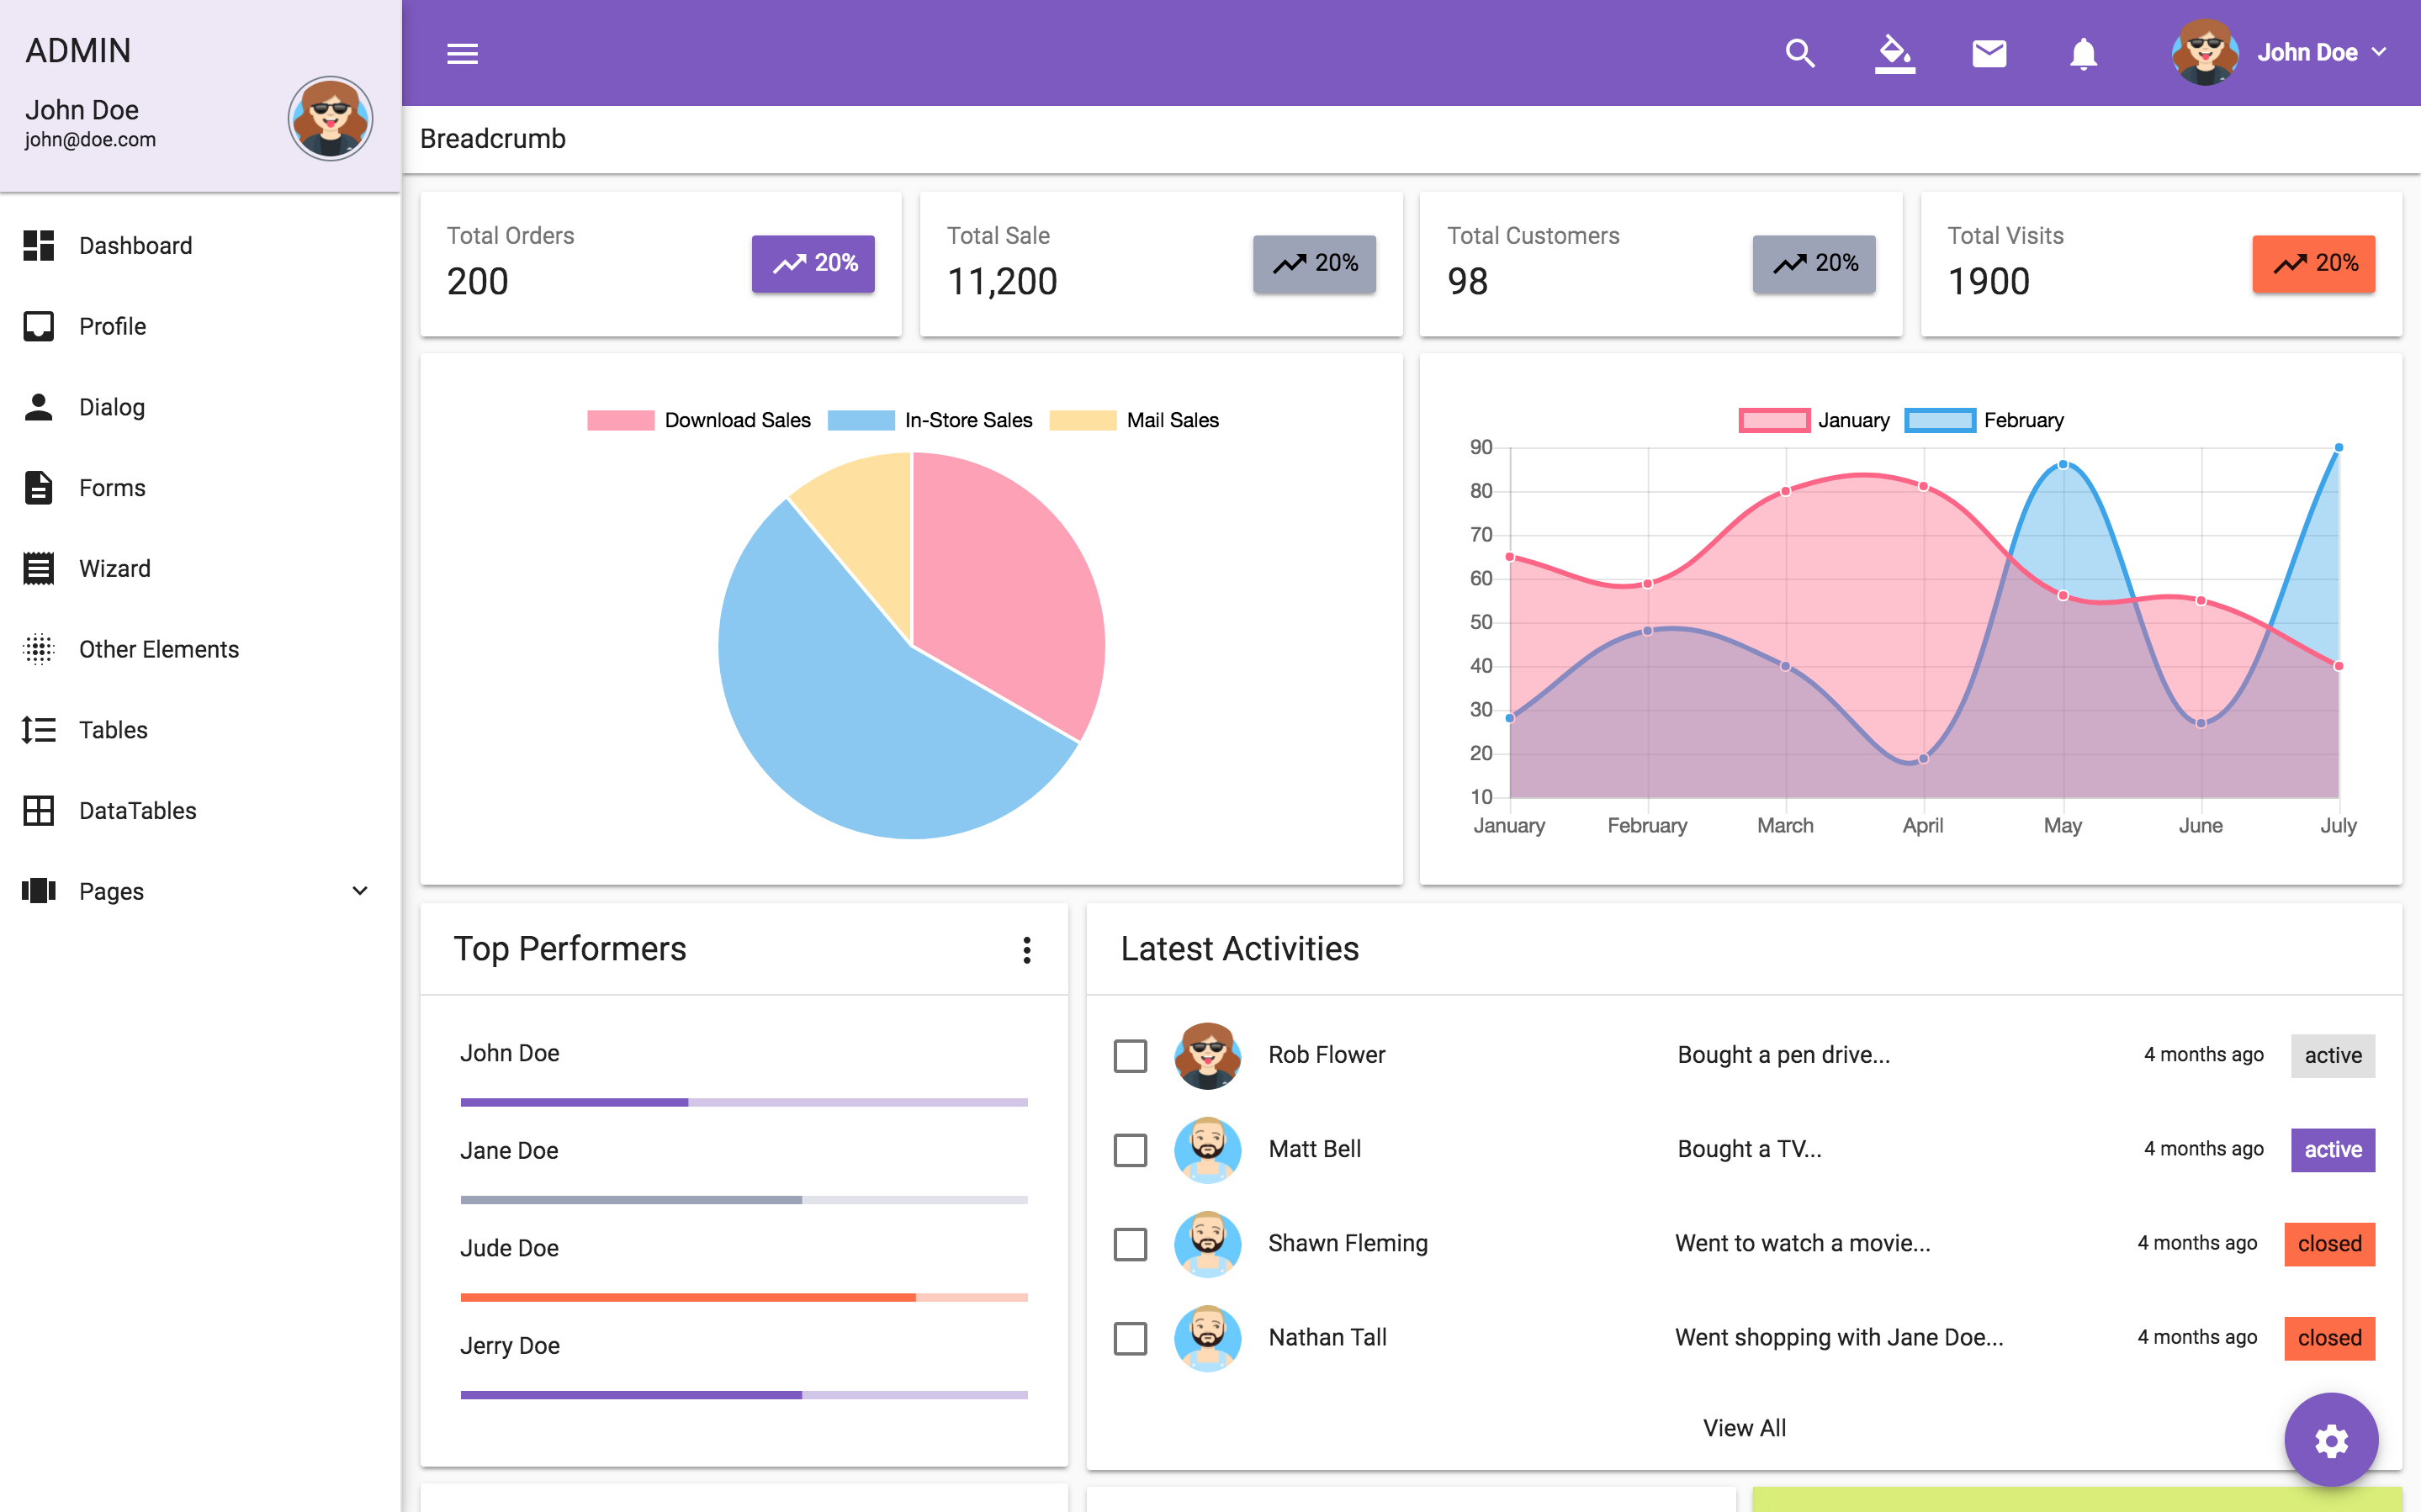This screenshot has height=1512, width=2421.
Task: Click the top bar user avatar
Action: point(2204,52)
